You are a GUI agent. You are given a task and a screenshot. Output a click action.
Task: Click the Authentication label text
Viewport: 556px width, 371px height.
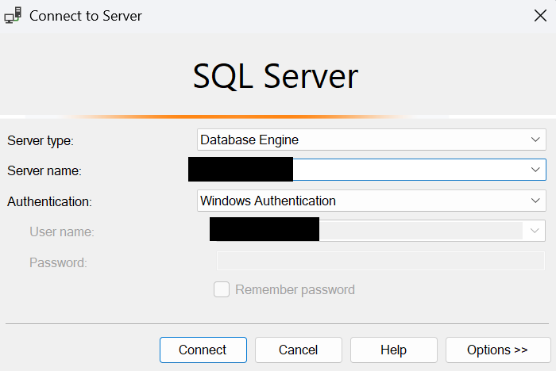coord(49,201)
